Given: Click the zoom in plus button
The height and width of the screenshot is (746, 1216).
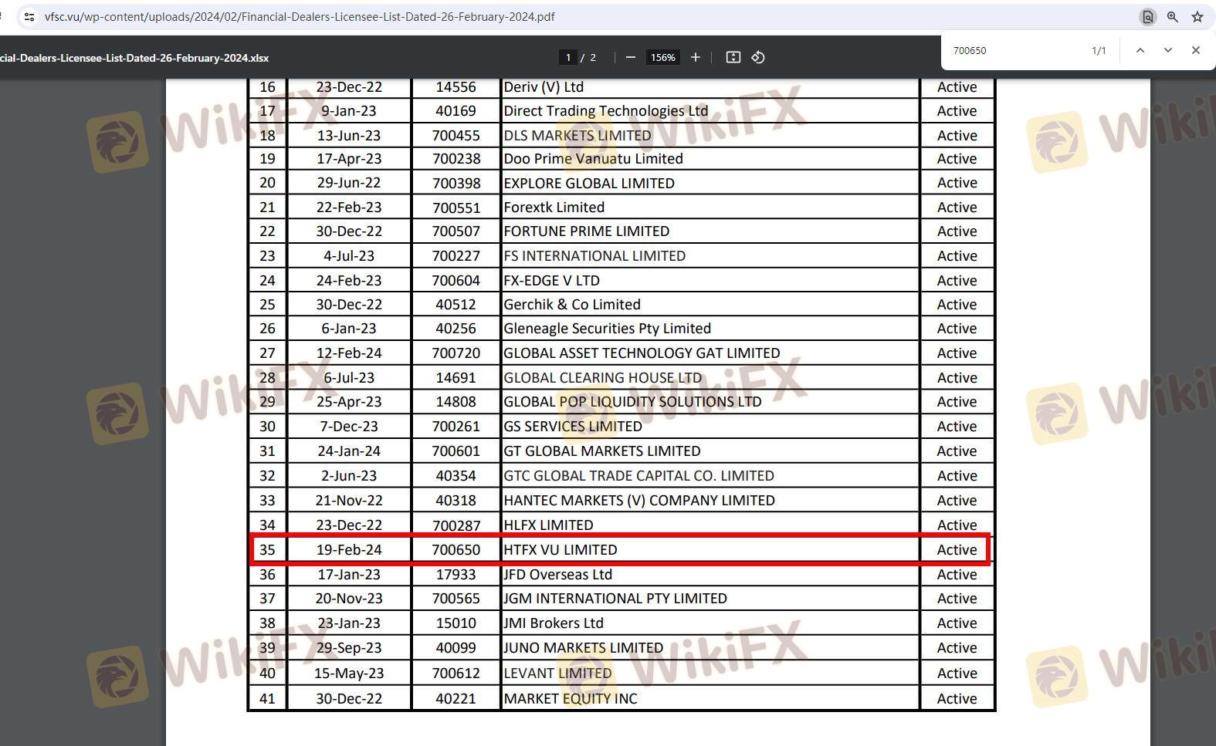Looking at the screenshot, I should click(695, 57).
